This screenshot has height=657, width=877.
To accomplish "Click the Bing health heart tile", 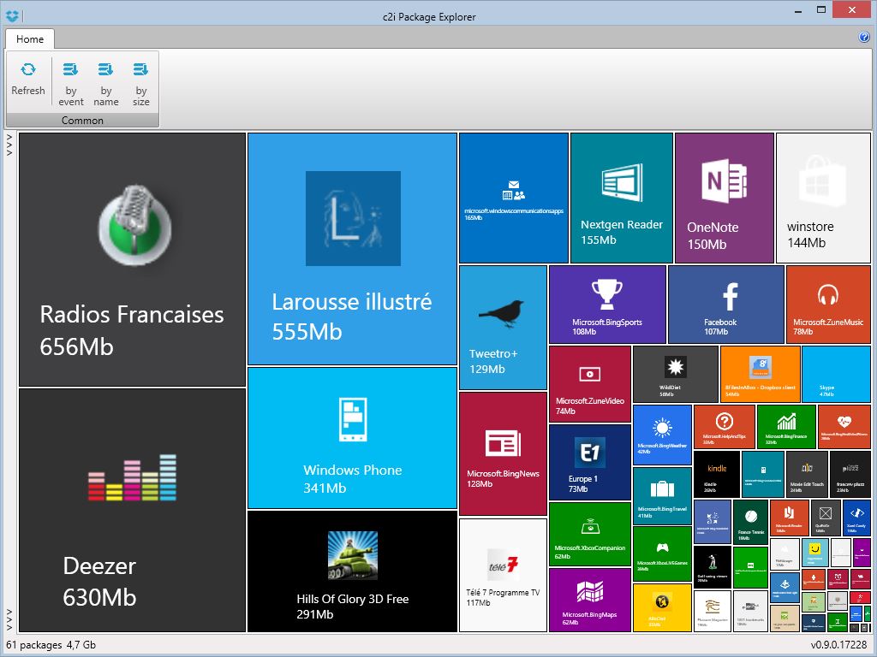I will tap(844, 428).
